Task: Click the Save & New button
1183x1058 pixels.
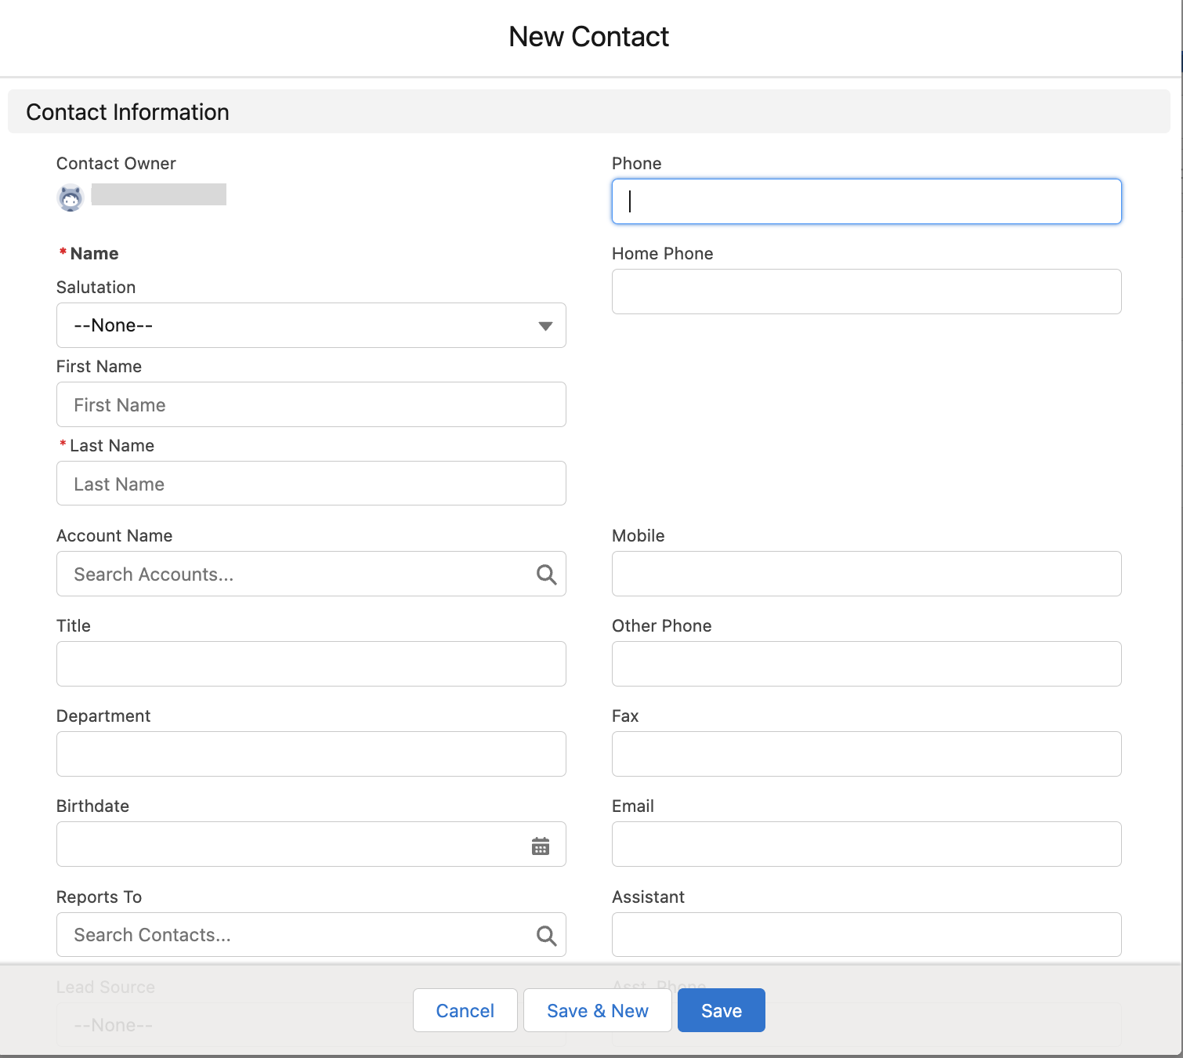Action: pos(598,1010)
